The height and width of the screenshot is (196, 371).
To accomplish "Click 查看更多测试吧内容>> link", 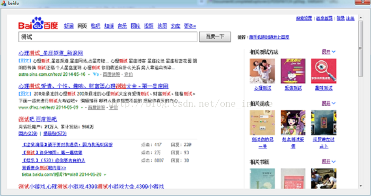I will pyautogui.click(x=44, y=167).
